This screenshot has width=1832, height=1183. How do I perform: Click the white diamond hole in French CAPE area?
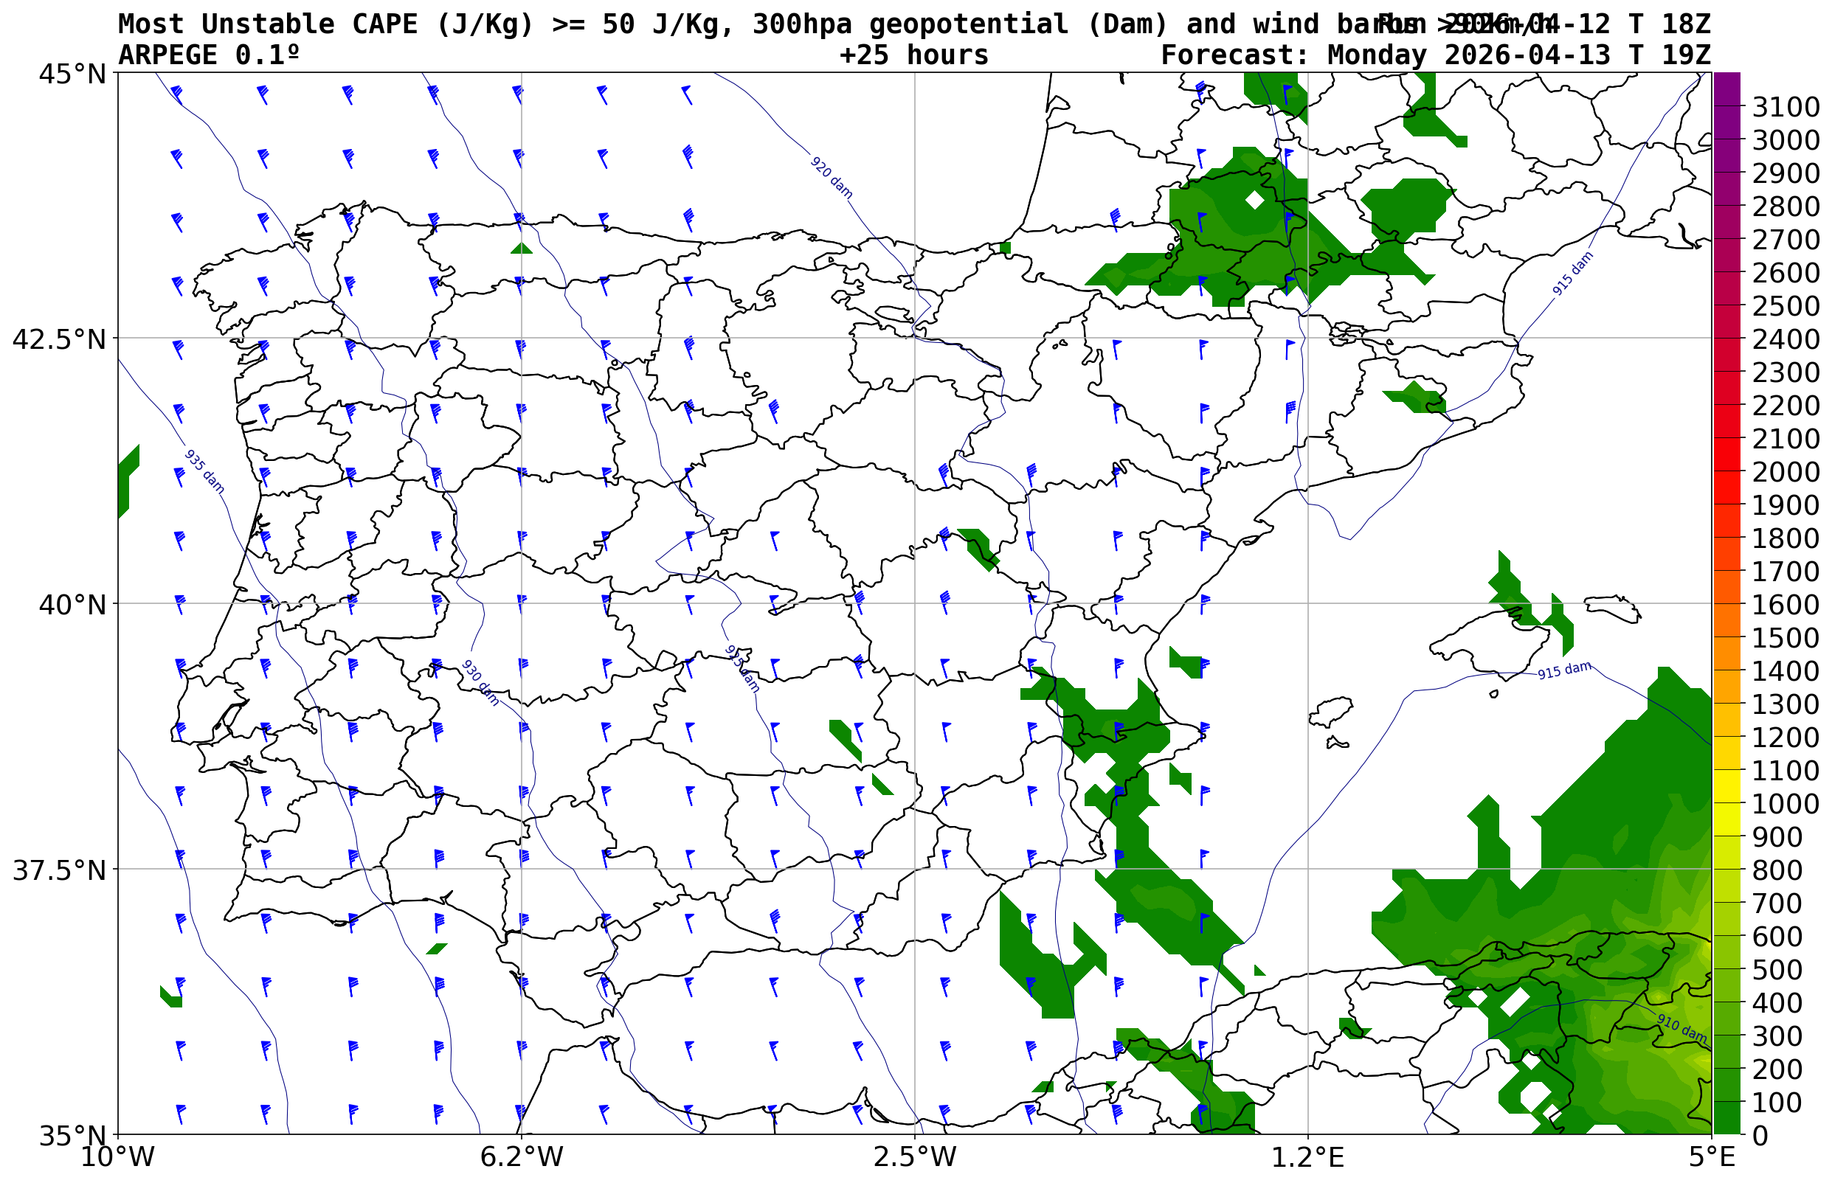point(1254,200)
